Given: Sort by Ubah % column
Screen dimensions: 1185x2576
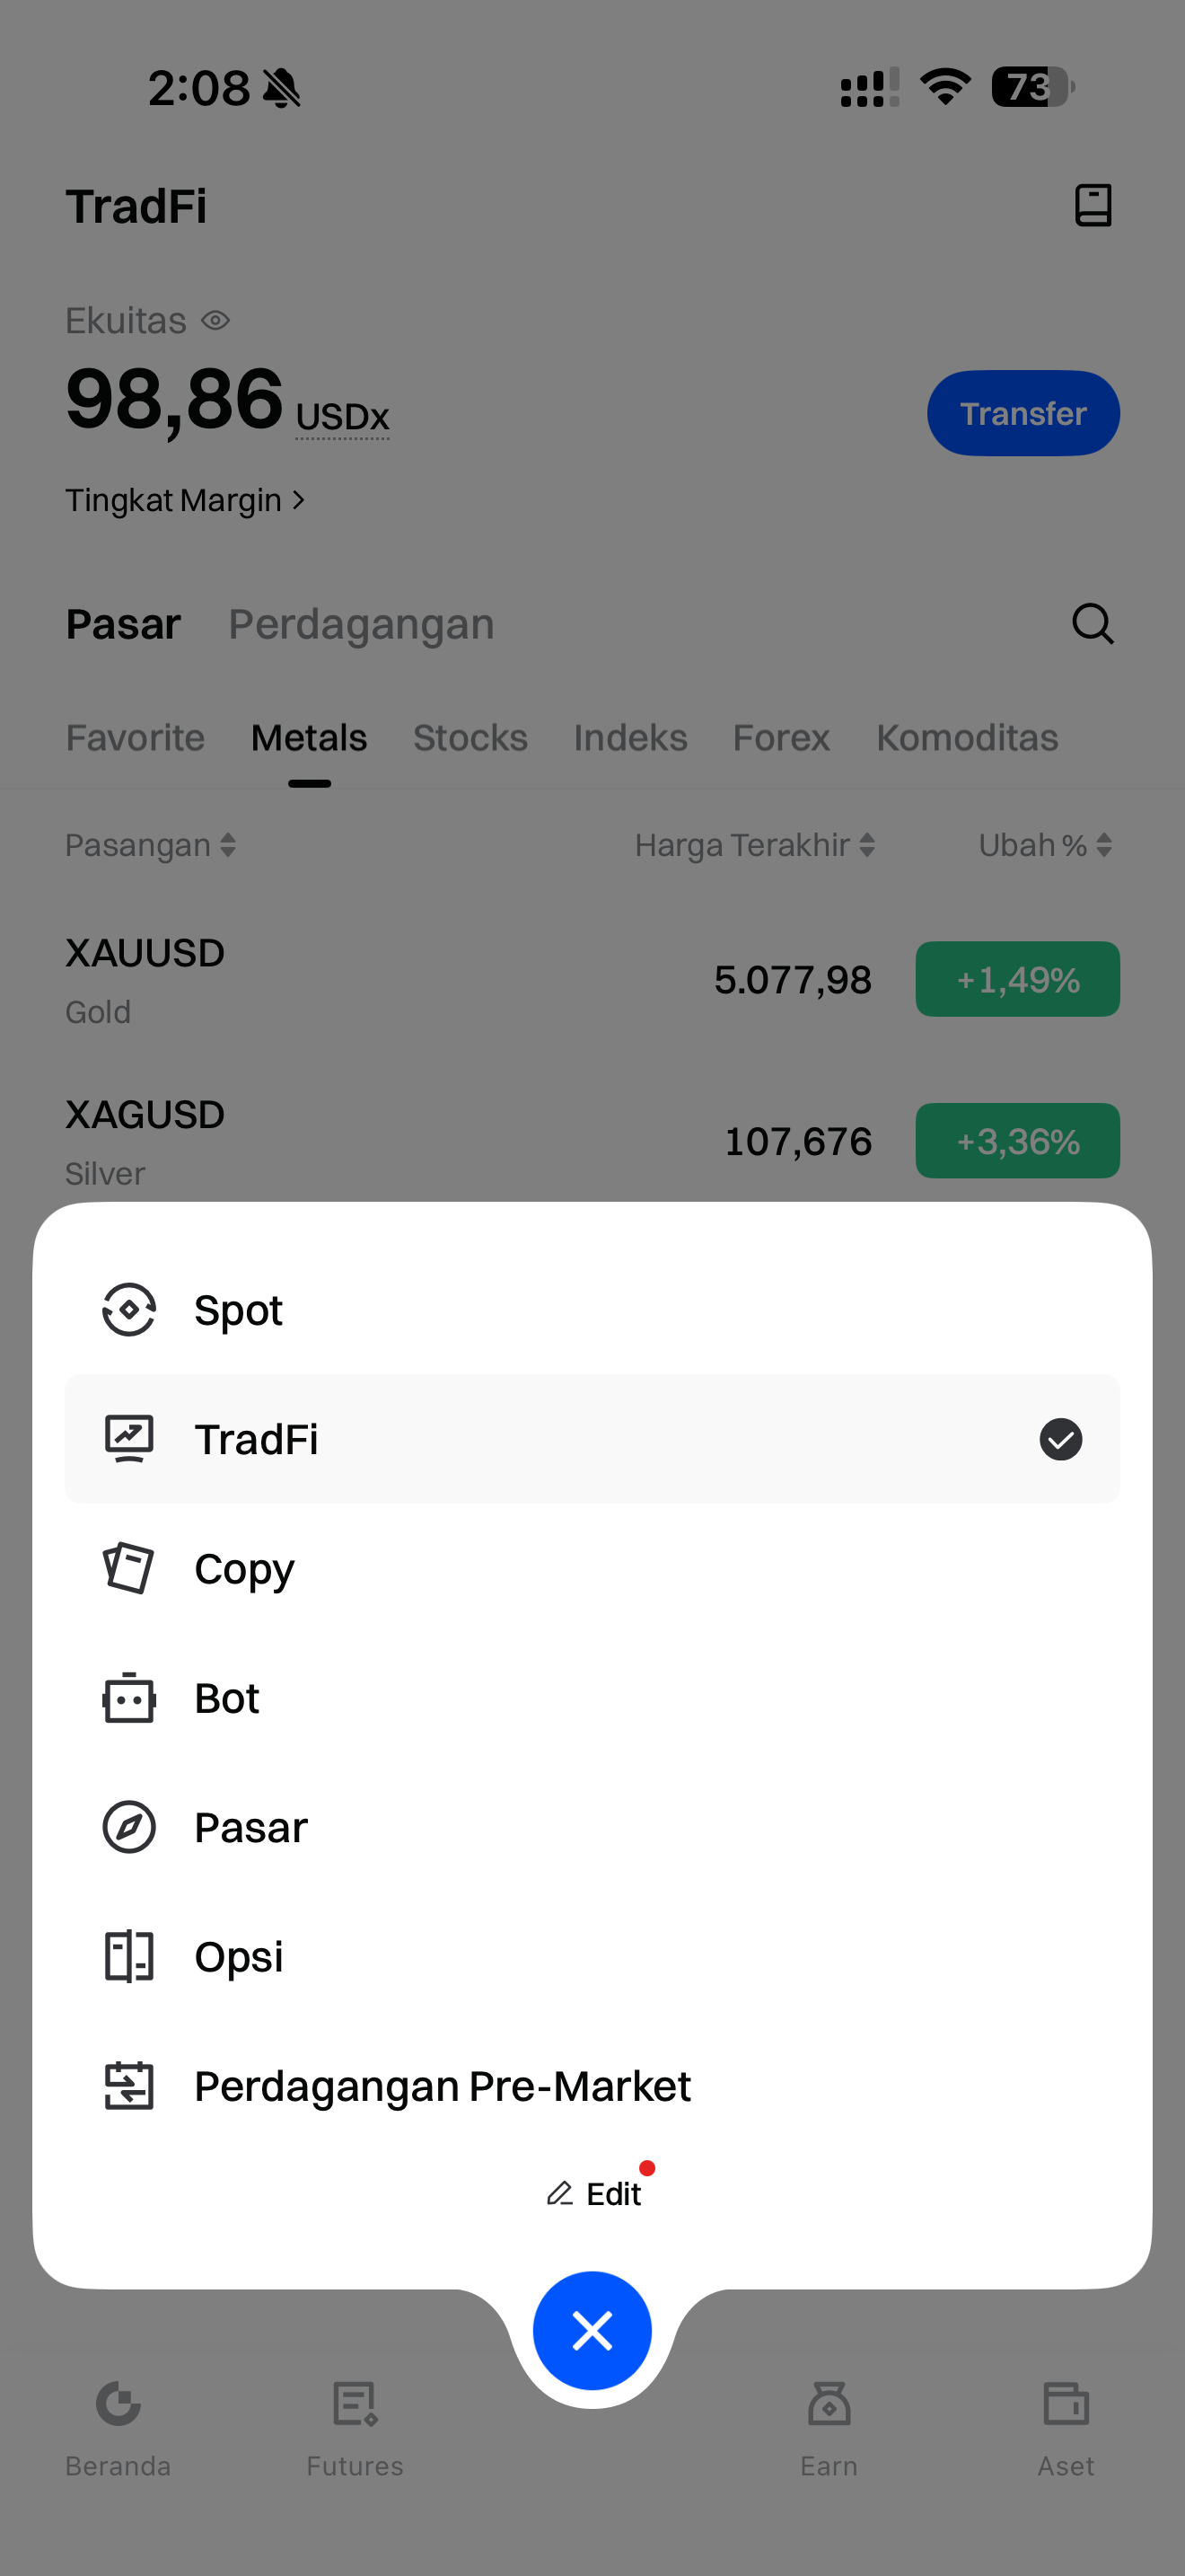Looking at the screenshot, I should [1044, 846].
